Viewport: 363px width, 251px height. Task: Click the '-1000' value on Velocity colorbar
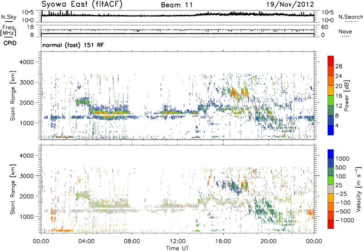(344, 220)
